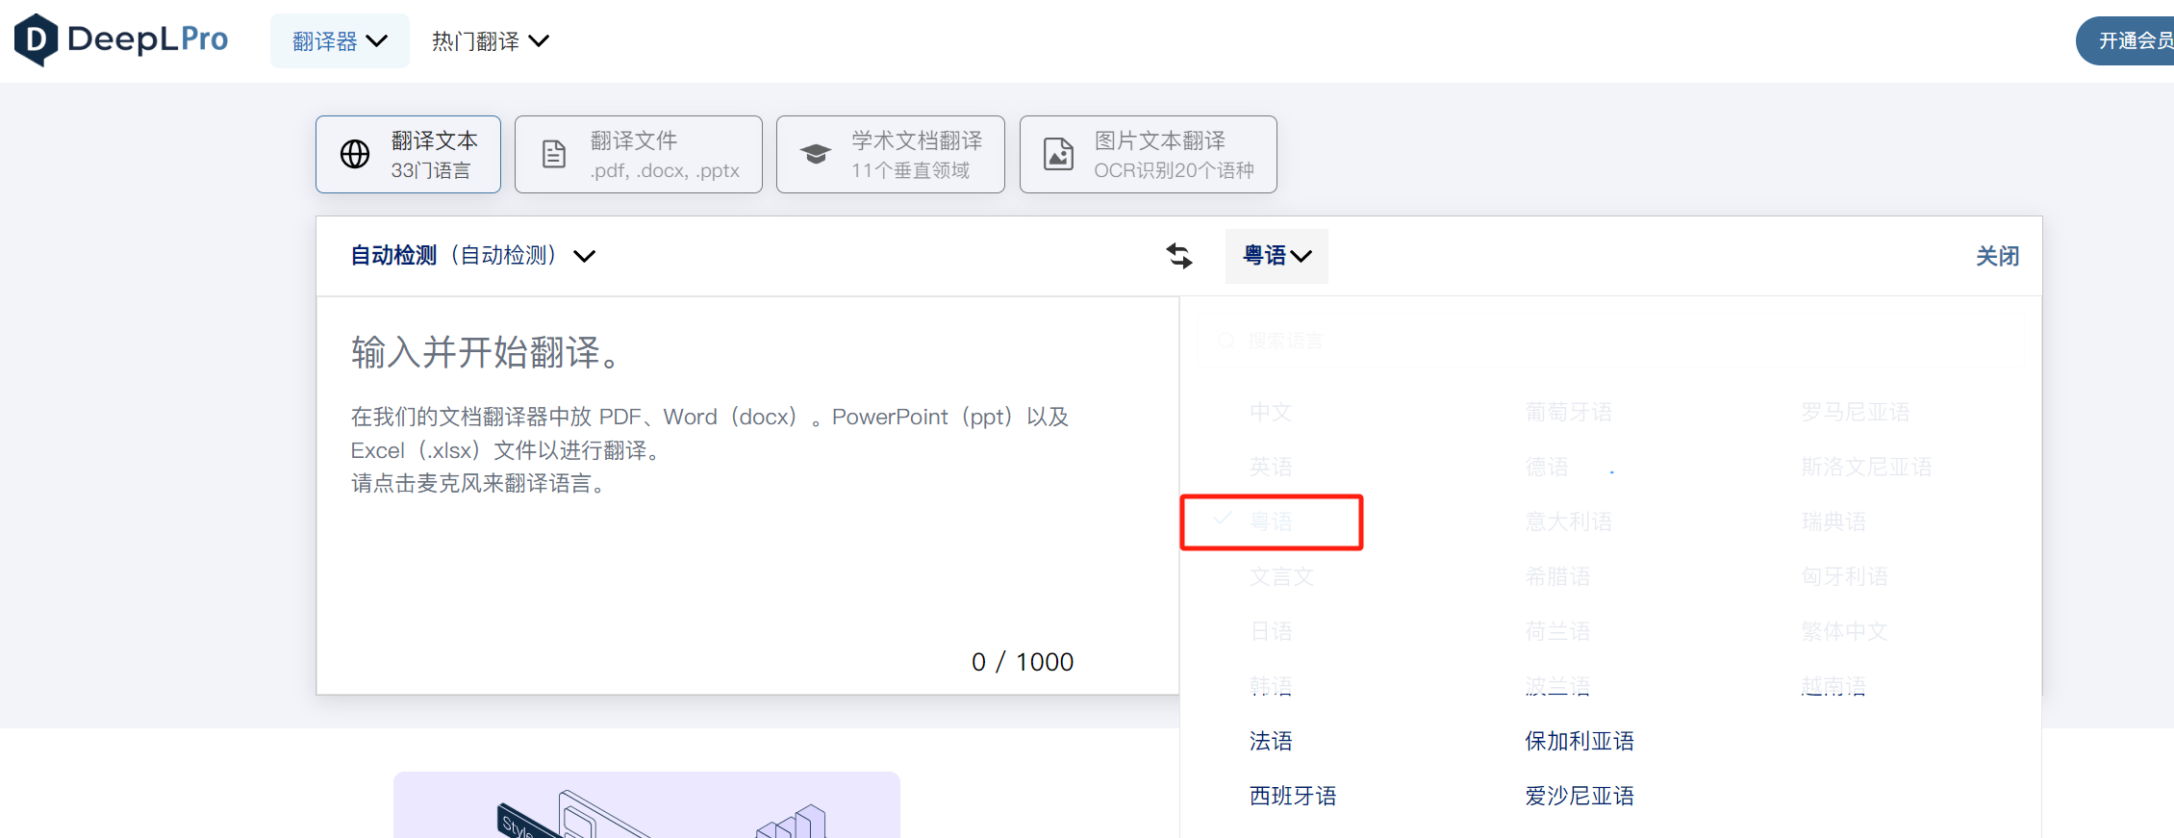Click the 搜索语言 search field
Screen dimensions: 2174x838
[1610, 341]
